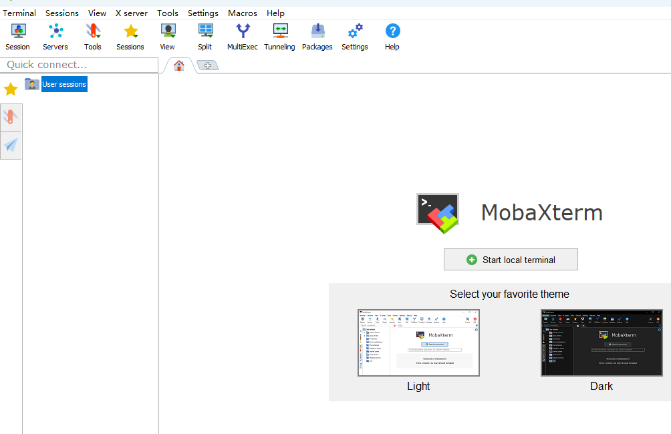Screen dimensions: 671x434
Task: Open the X server menu
Action: (x=132, y=13)
